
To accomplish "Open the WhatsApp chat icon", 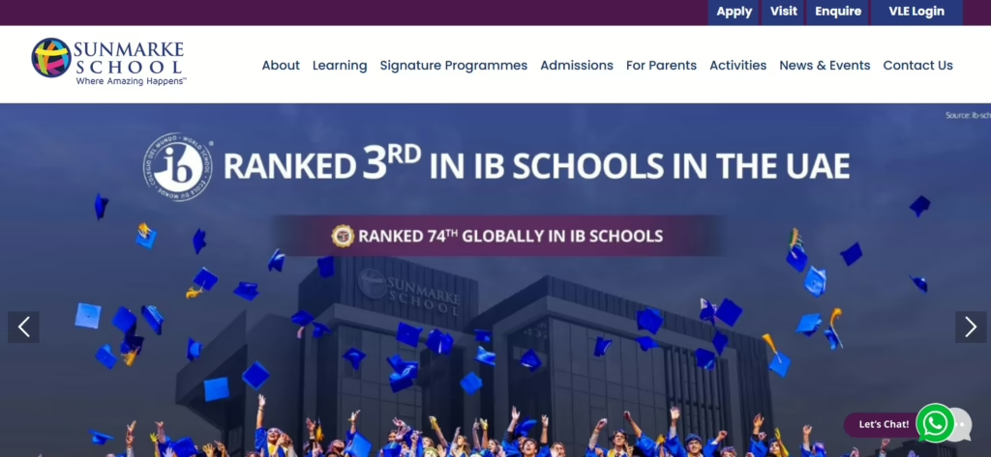I will [x=935, y=423].
